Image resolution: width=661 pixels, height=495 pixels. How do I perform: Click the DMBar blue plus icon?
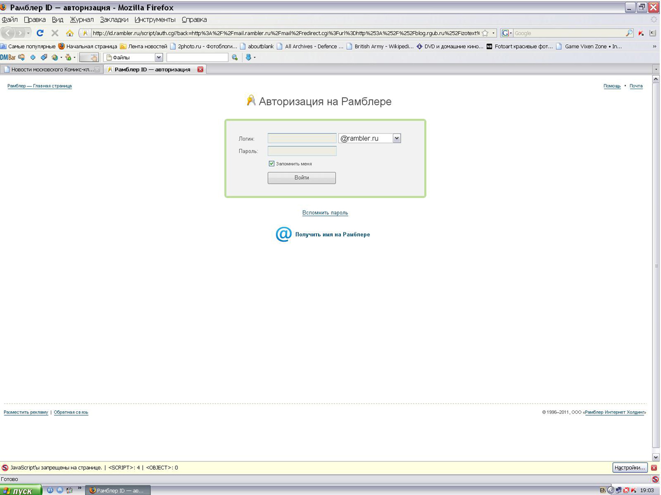pos(32,57)
